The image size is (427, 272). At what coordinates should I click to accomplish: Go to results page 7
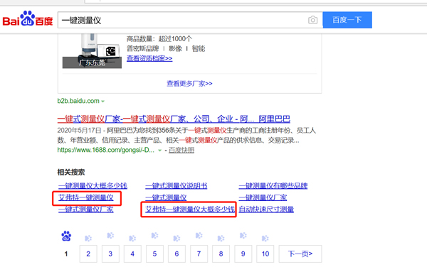199,254
